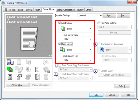138x100 pixels.
Task: Click the Printer View button
Action: [x=17, y=85]
